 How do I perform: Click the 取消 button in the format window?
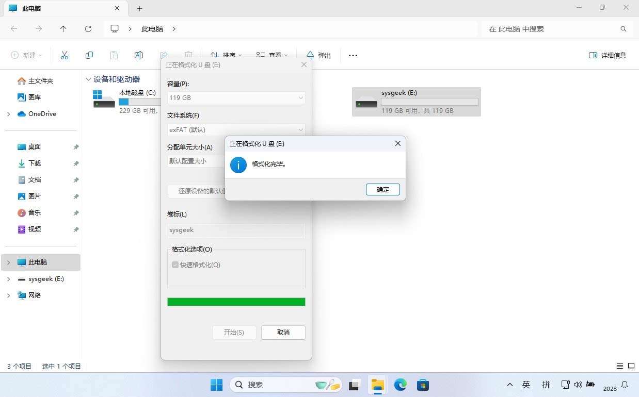283,333
